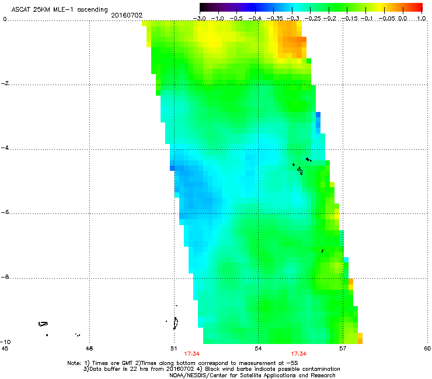Image resolution: width=432 pixels, height=379 pixels.
Task: Click longitude label 45 on bottom axis
Action: pos(5,349)
